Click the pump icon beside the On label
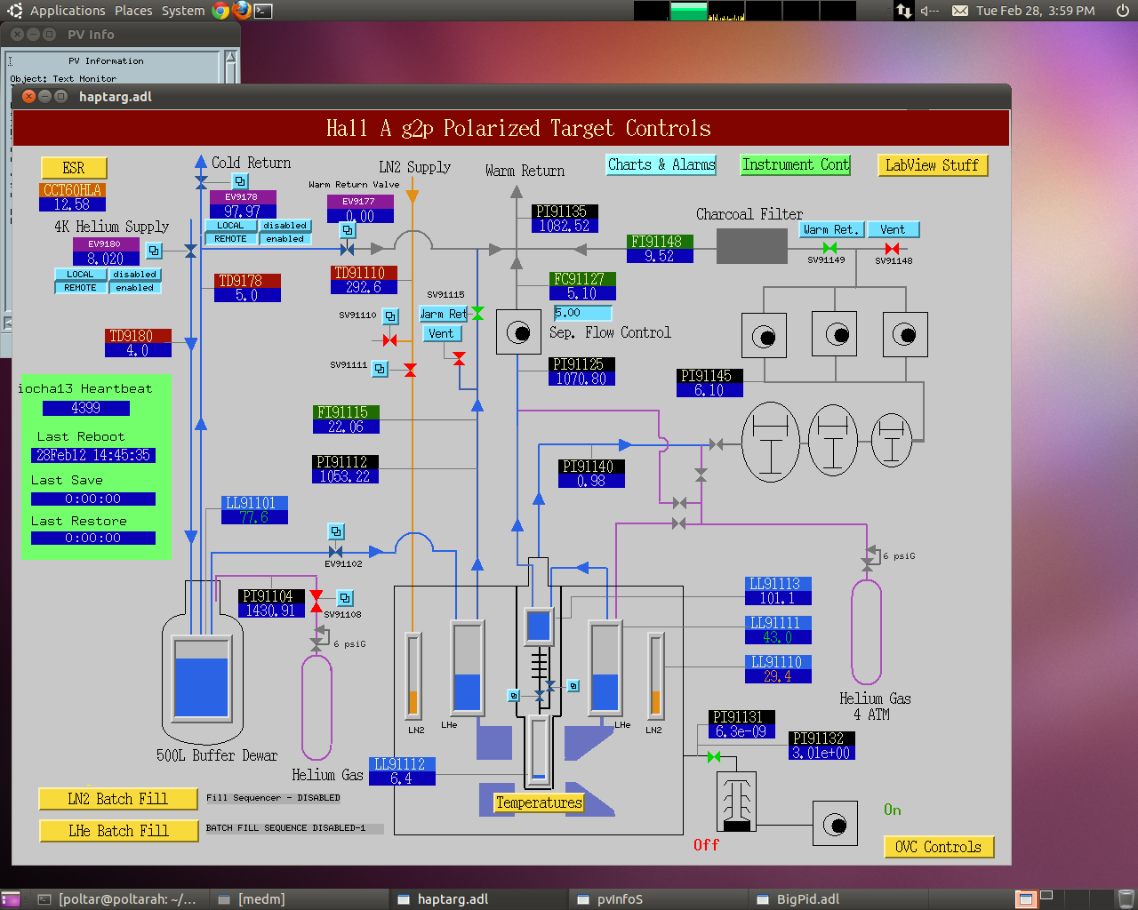The width and height of the screenshot is (1138, 910). [x=835, y=823]
